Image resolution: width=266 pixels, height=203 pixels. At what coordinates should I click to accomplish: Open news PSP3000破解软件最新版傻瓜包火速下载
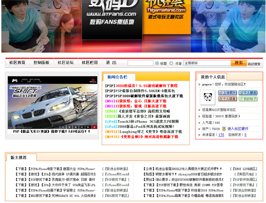(149, 96)
